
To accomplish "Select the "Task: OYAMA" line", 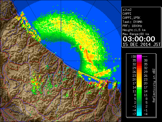I will click(132, 22).
